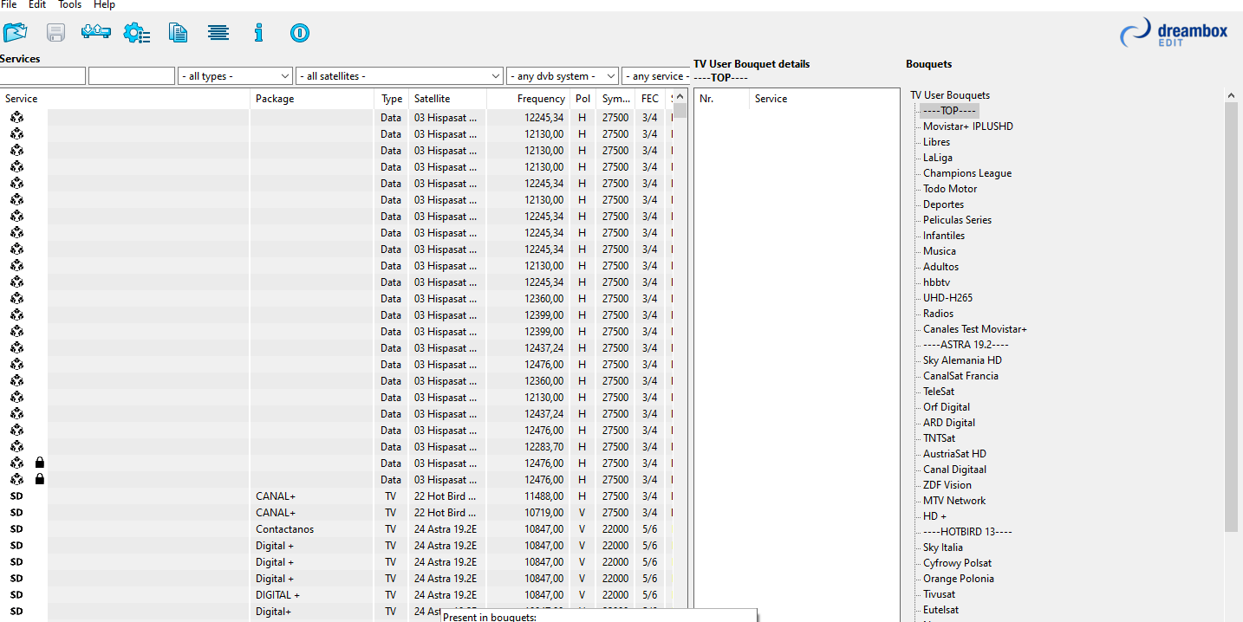The height and width of the screenshot is (622, 1243).
Task: Open the 'all types' filter dropdown
Action: coord(235,76)
